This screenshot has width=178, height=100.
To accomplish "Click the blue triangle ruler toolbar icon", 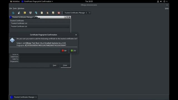I will pos(13,13).
